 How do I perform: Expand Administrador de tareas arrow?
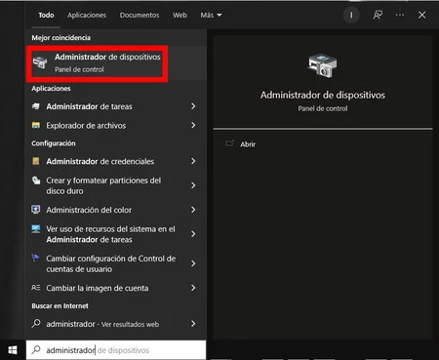click(193, 106)
